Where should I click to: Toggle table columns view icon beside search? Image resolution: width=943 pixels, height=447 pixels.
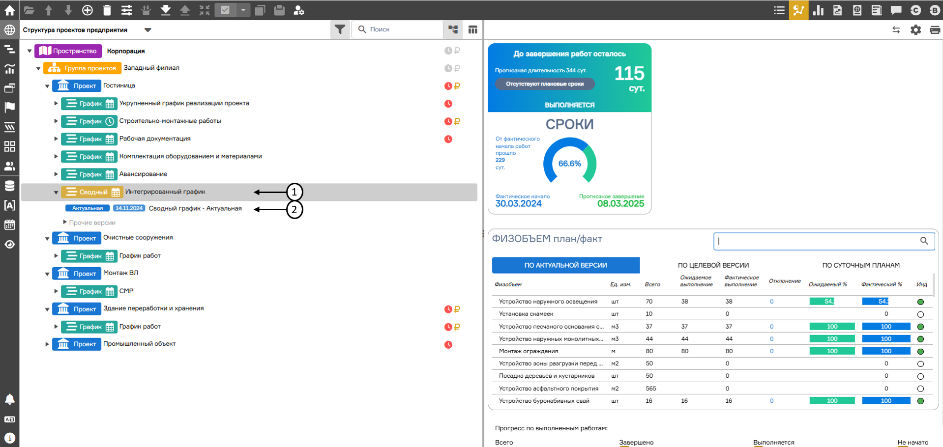click(472, 29)
